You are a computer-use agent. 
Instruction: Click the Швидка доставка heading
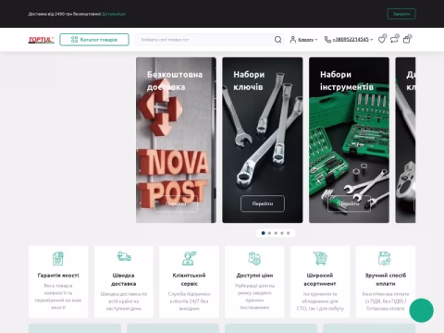point(124,279)
